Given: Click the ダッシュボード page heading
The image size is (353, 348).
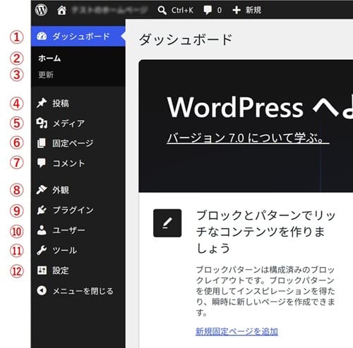Looking at the screenshot, I should click(186, 39).
